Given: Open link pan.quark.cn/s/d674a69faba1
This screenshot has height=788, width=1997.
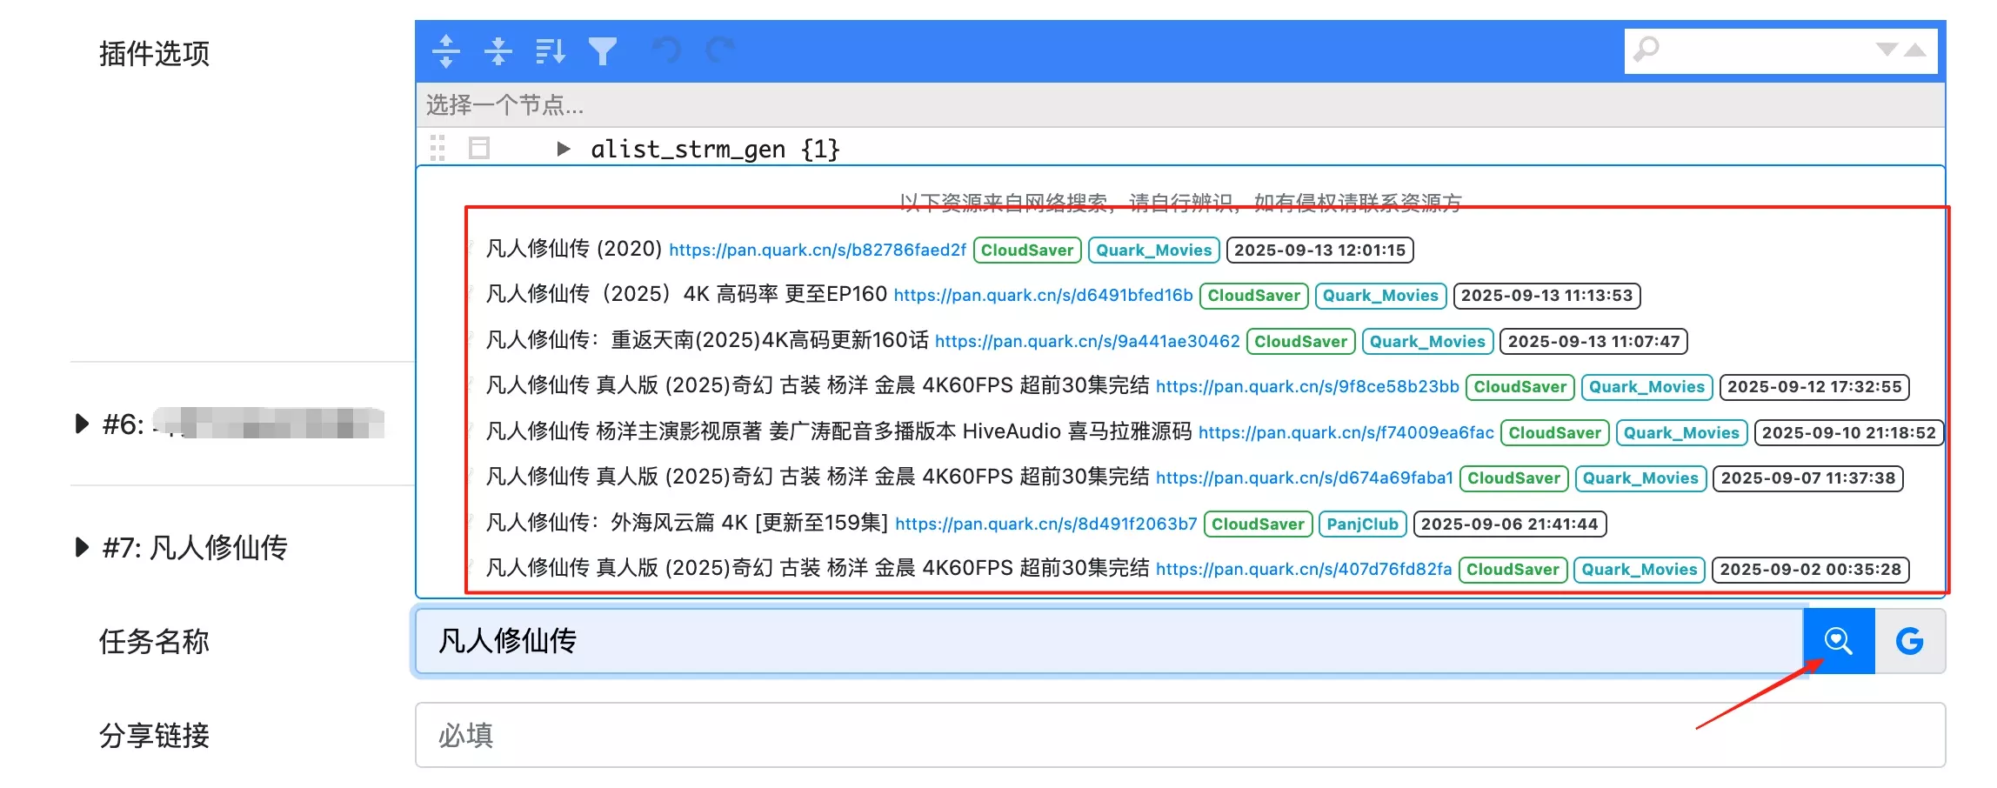Looking at the screenshot, I should pyautogui.click(x=1305, y=477).
